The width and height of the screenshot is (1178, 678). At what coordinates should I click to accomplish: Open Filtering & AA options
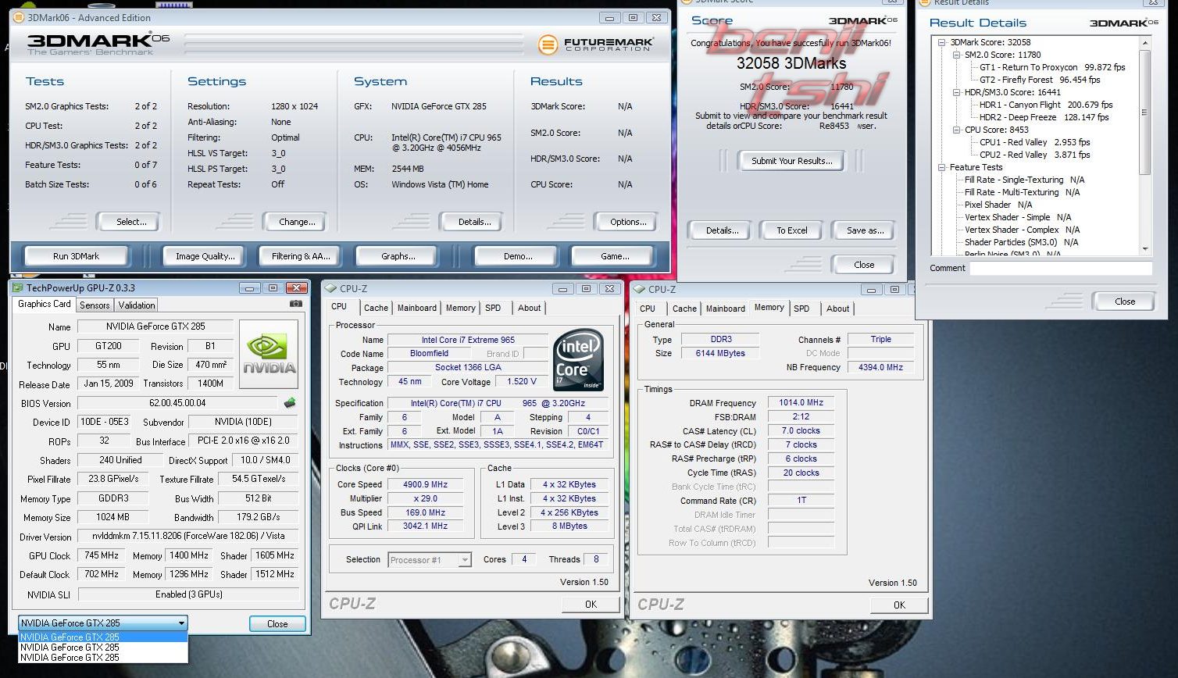[x=301, y=256]
